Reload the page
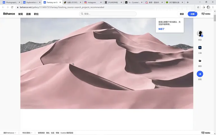 click(12, 7)
